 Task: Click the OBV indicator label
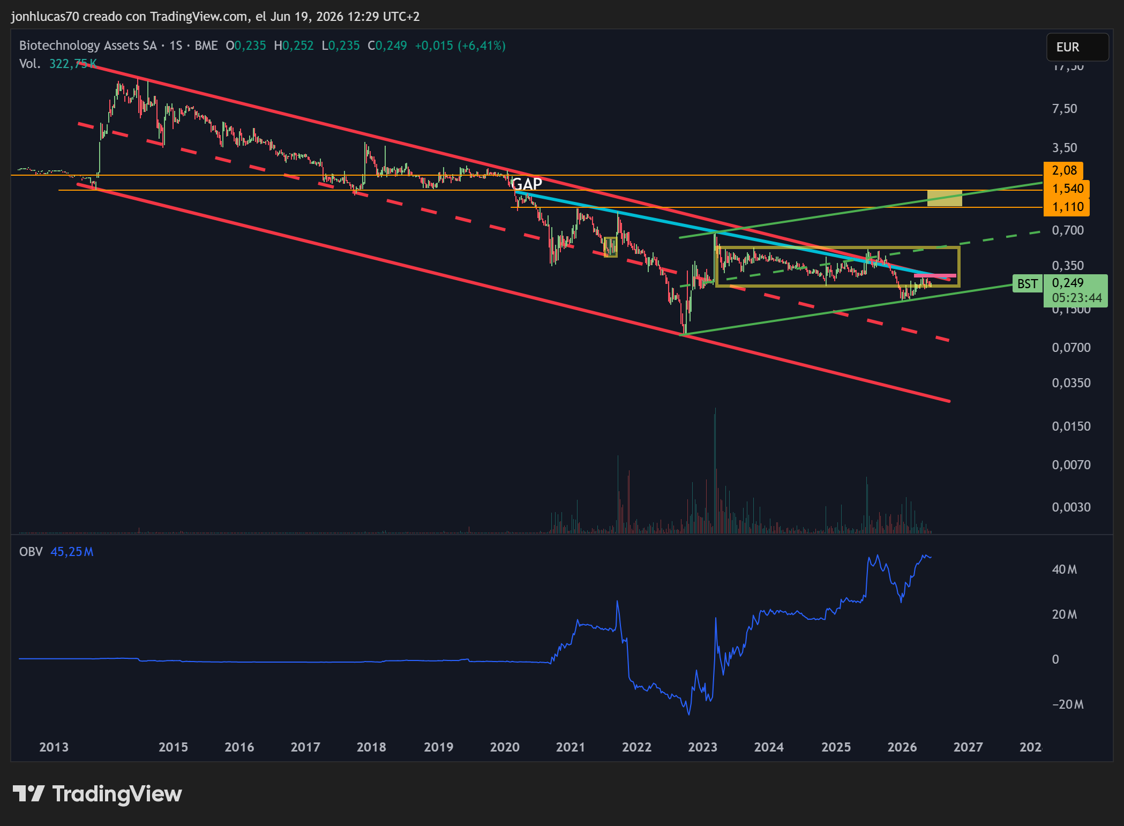click(31, 552)
